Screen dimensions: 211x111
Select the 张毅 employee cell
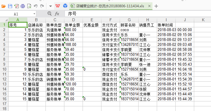[x=148, y=89]
